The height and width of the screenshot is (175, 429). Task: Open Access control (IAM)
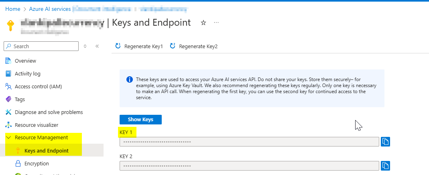pos(38,86)
